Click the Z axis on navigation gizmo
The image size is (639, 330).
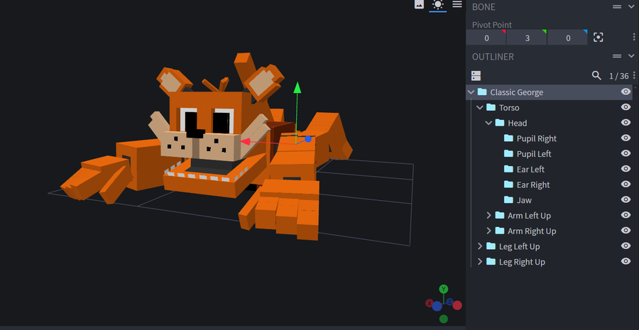449,302
